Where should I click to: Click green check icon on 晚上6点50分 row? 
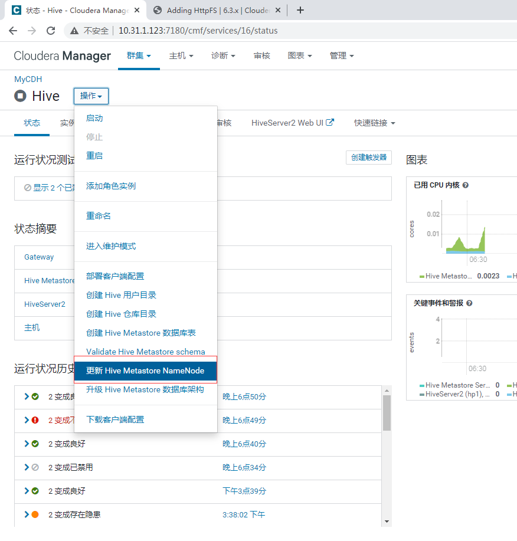[35, 396]
